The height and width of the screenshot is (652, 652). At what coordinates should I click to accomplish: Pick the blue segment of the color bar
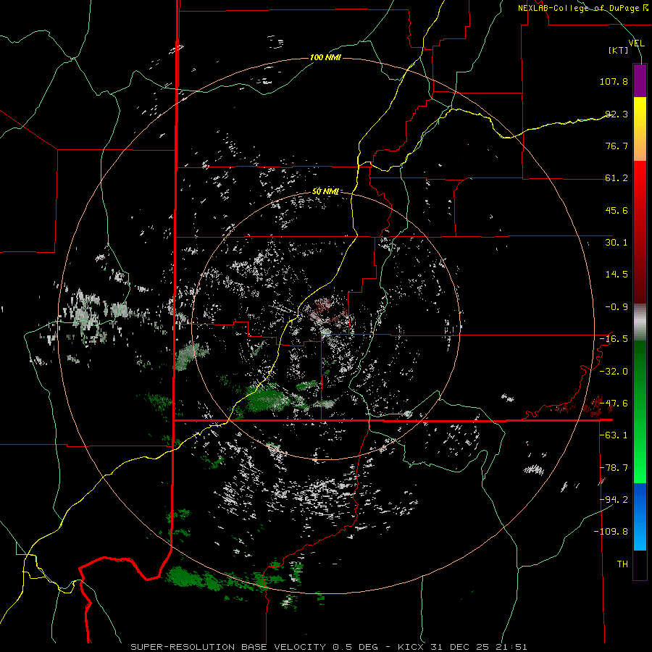coord(640,517)
